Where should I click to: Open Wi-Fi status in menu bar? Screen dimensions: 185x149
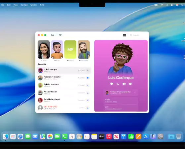click(x=162, y=5)
